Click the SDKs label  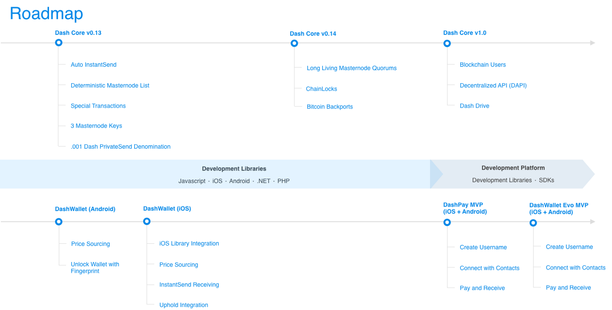pos(546,180)
